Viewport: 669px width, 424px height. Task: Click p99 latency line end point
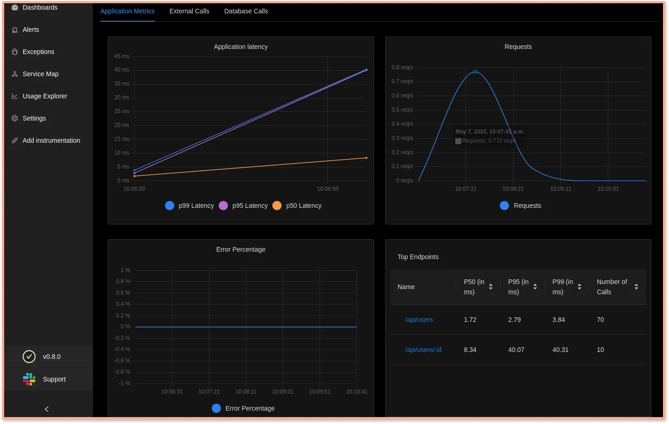point(367,70)
